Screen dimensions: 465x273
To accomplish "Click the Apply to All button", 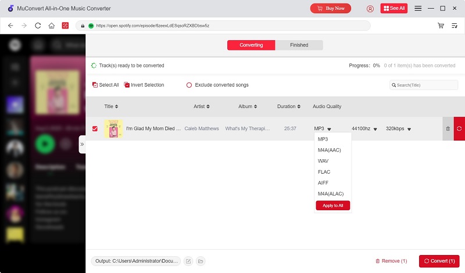I will pos(332,206).
